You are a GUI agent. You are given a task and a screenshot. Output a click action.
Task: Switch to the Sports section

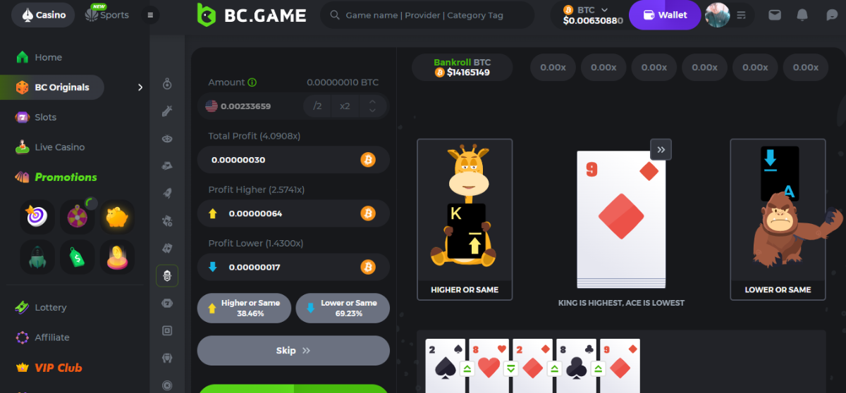(106, 15)
